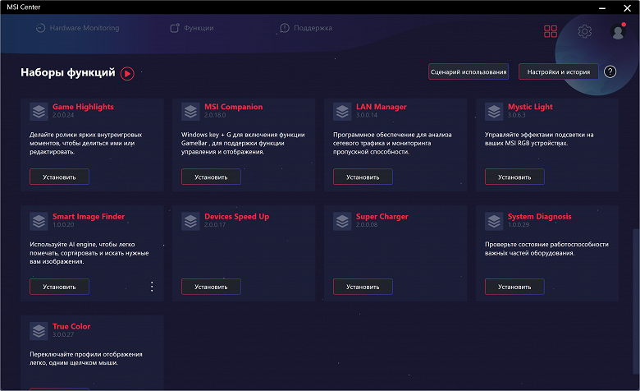Minimize the MSI Center window
Image resolution: width=640 pixels, height=391 pixels.
pyautogui.click(x=602, y=7)
